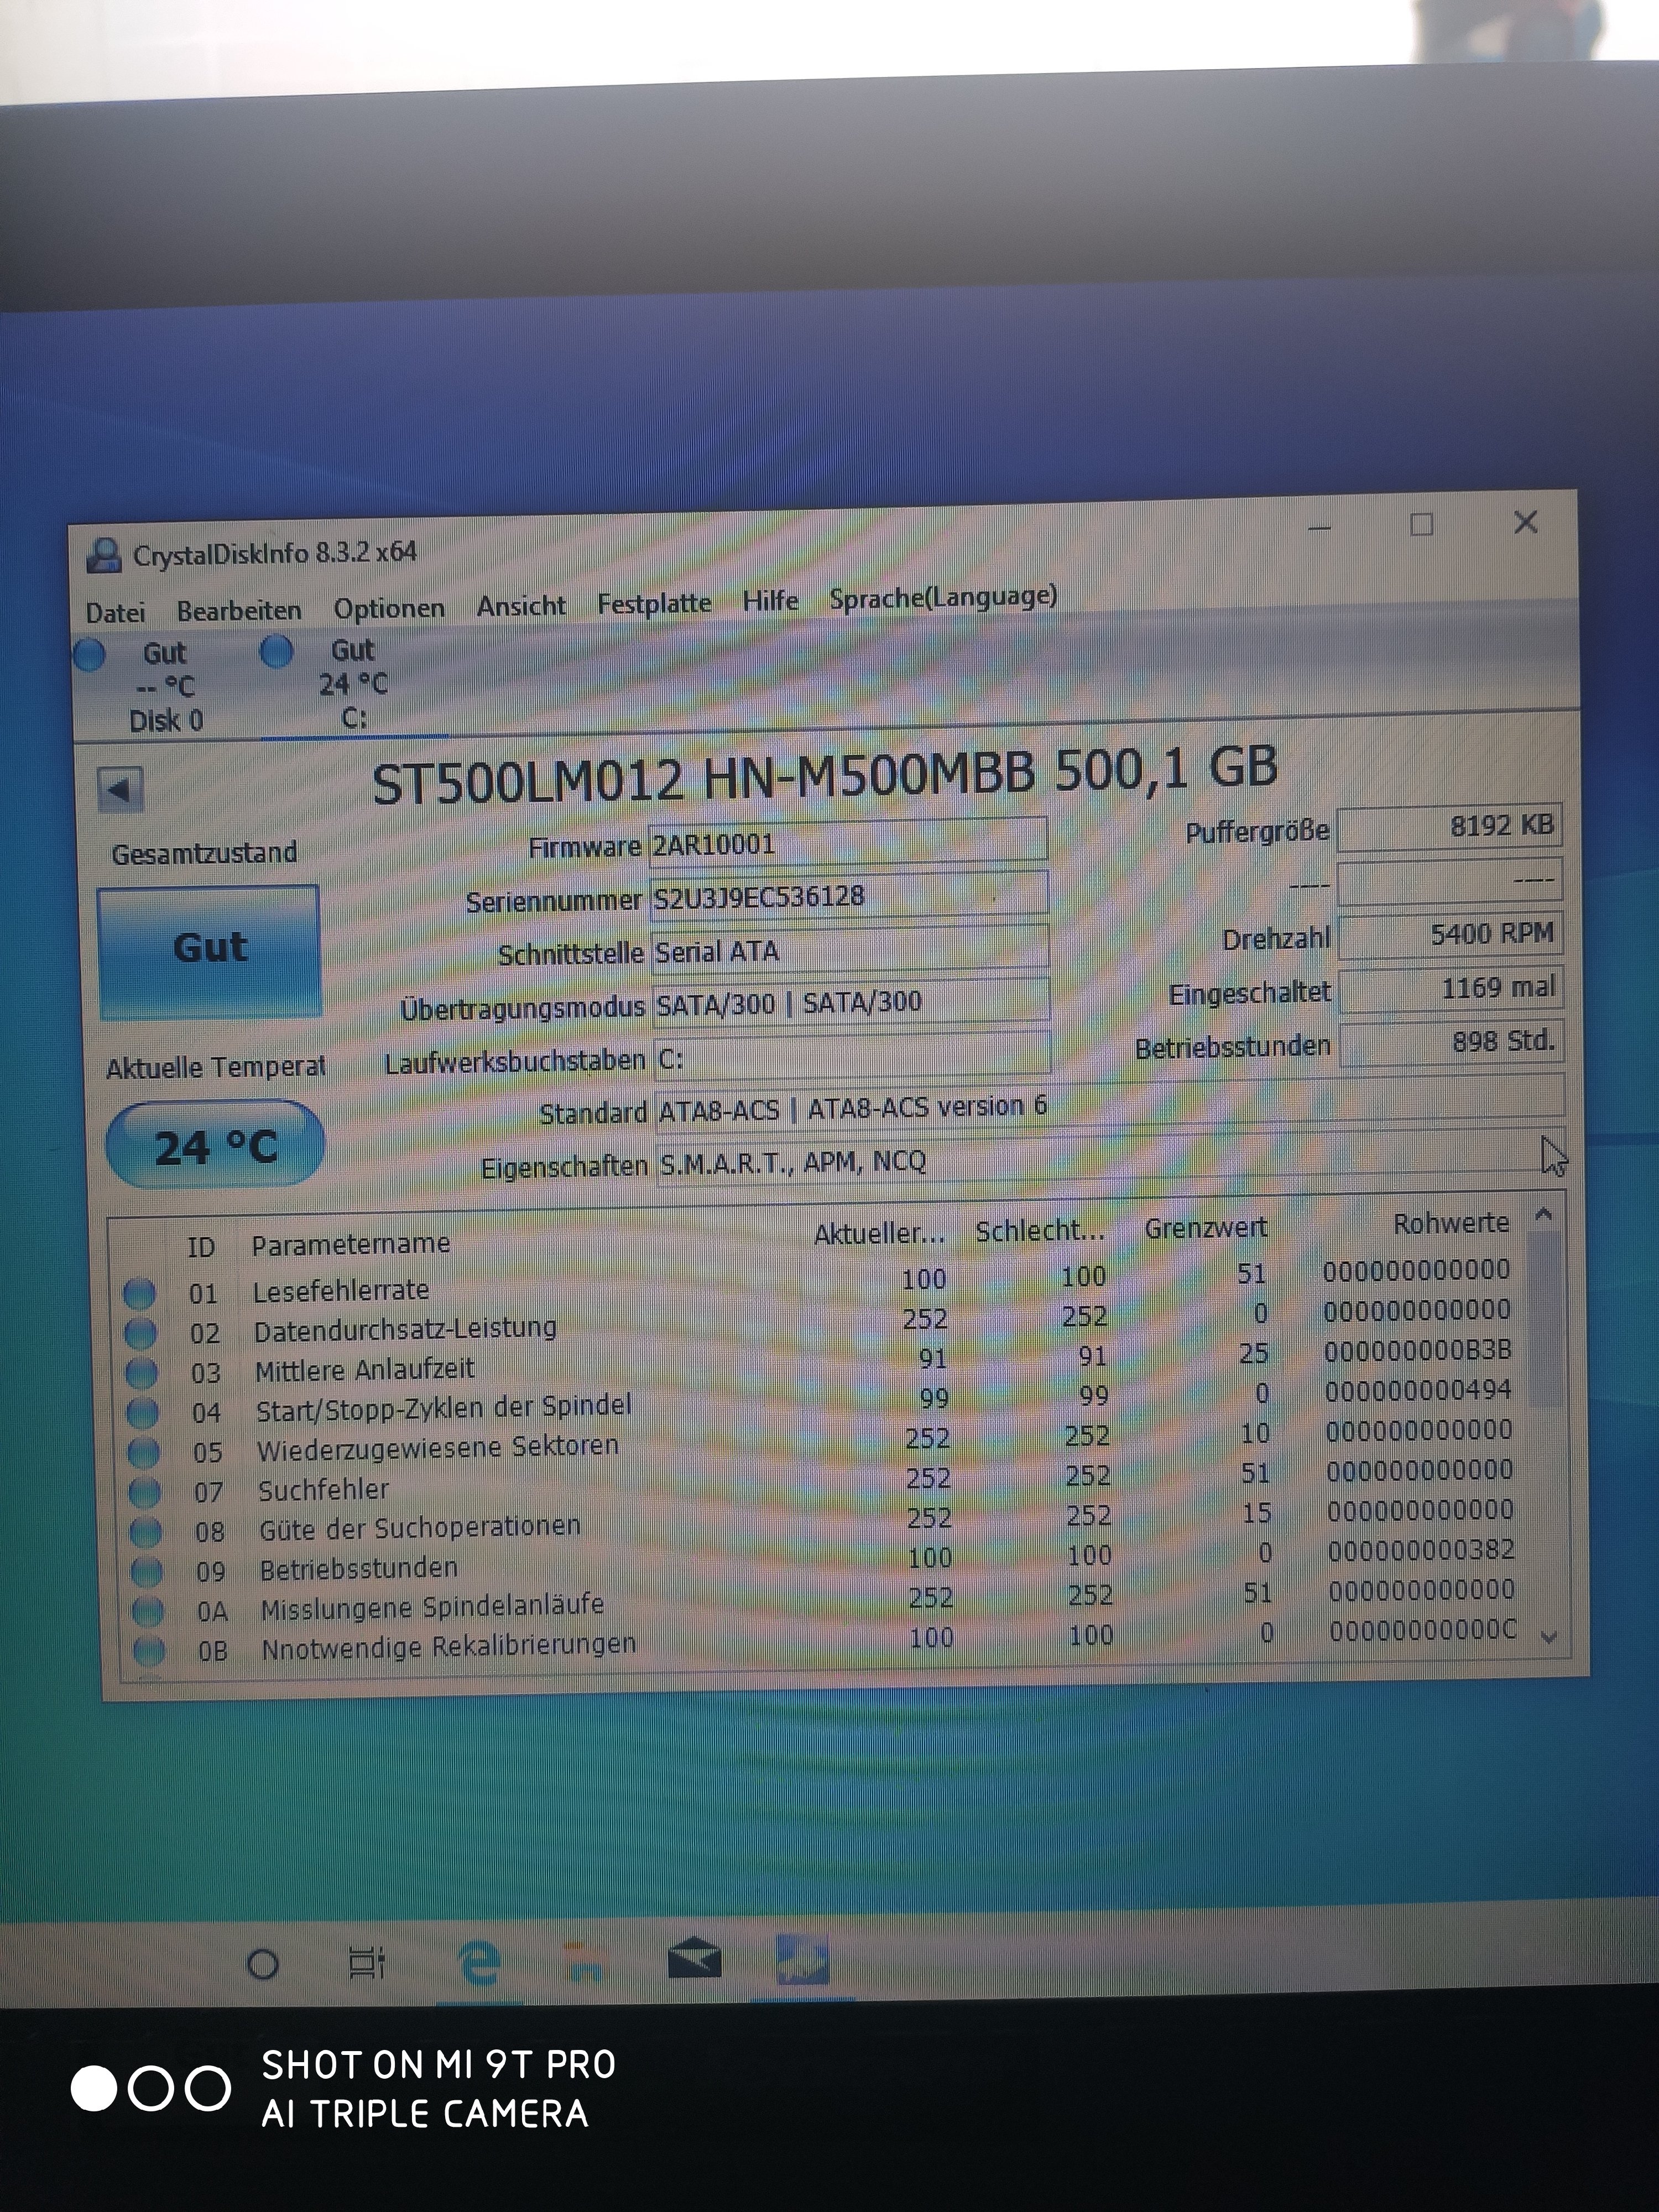Click the Grenzwert column header
The width and height of the screenshot is (1659, 2212).
pyautogui.click(x=1205, y=1228)
